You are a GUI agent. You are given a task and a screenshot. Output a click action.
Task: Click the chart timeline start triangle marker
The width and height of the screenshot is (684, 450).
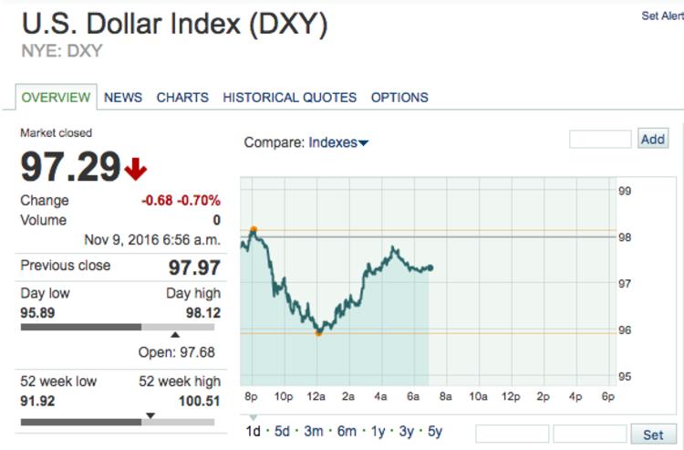[253, 417]
